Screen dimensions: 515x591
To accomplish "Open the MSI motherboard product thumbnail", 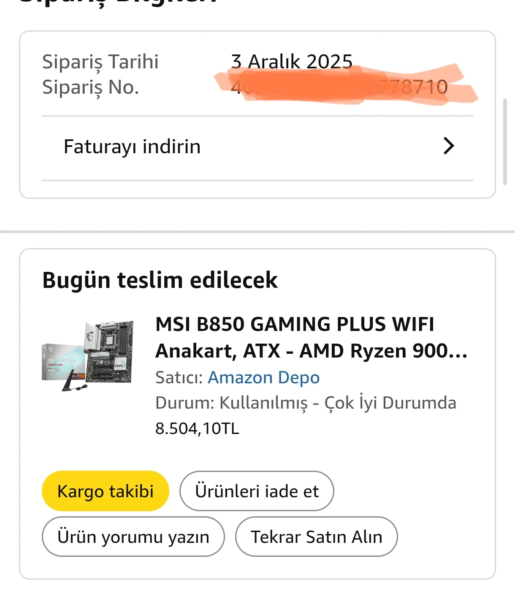I will [x=88, y=356].
